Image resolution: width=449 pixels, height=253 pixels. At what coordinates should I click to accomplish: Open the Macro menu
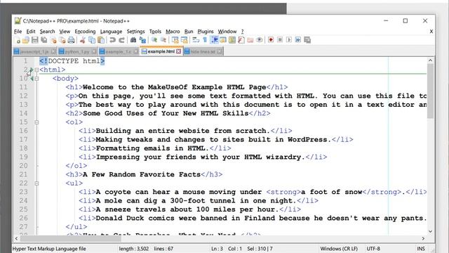173,32
